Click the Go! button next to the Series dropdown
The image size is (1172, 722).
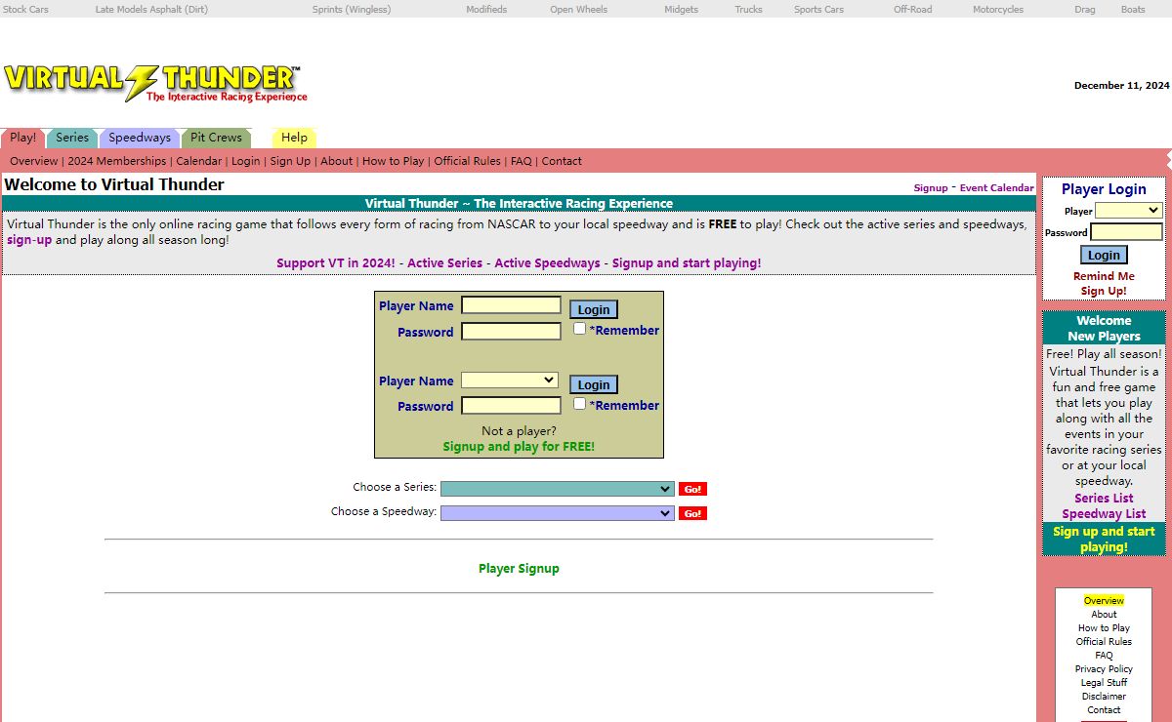point(692,489)
